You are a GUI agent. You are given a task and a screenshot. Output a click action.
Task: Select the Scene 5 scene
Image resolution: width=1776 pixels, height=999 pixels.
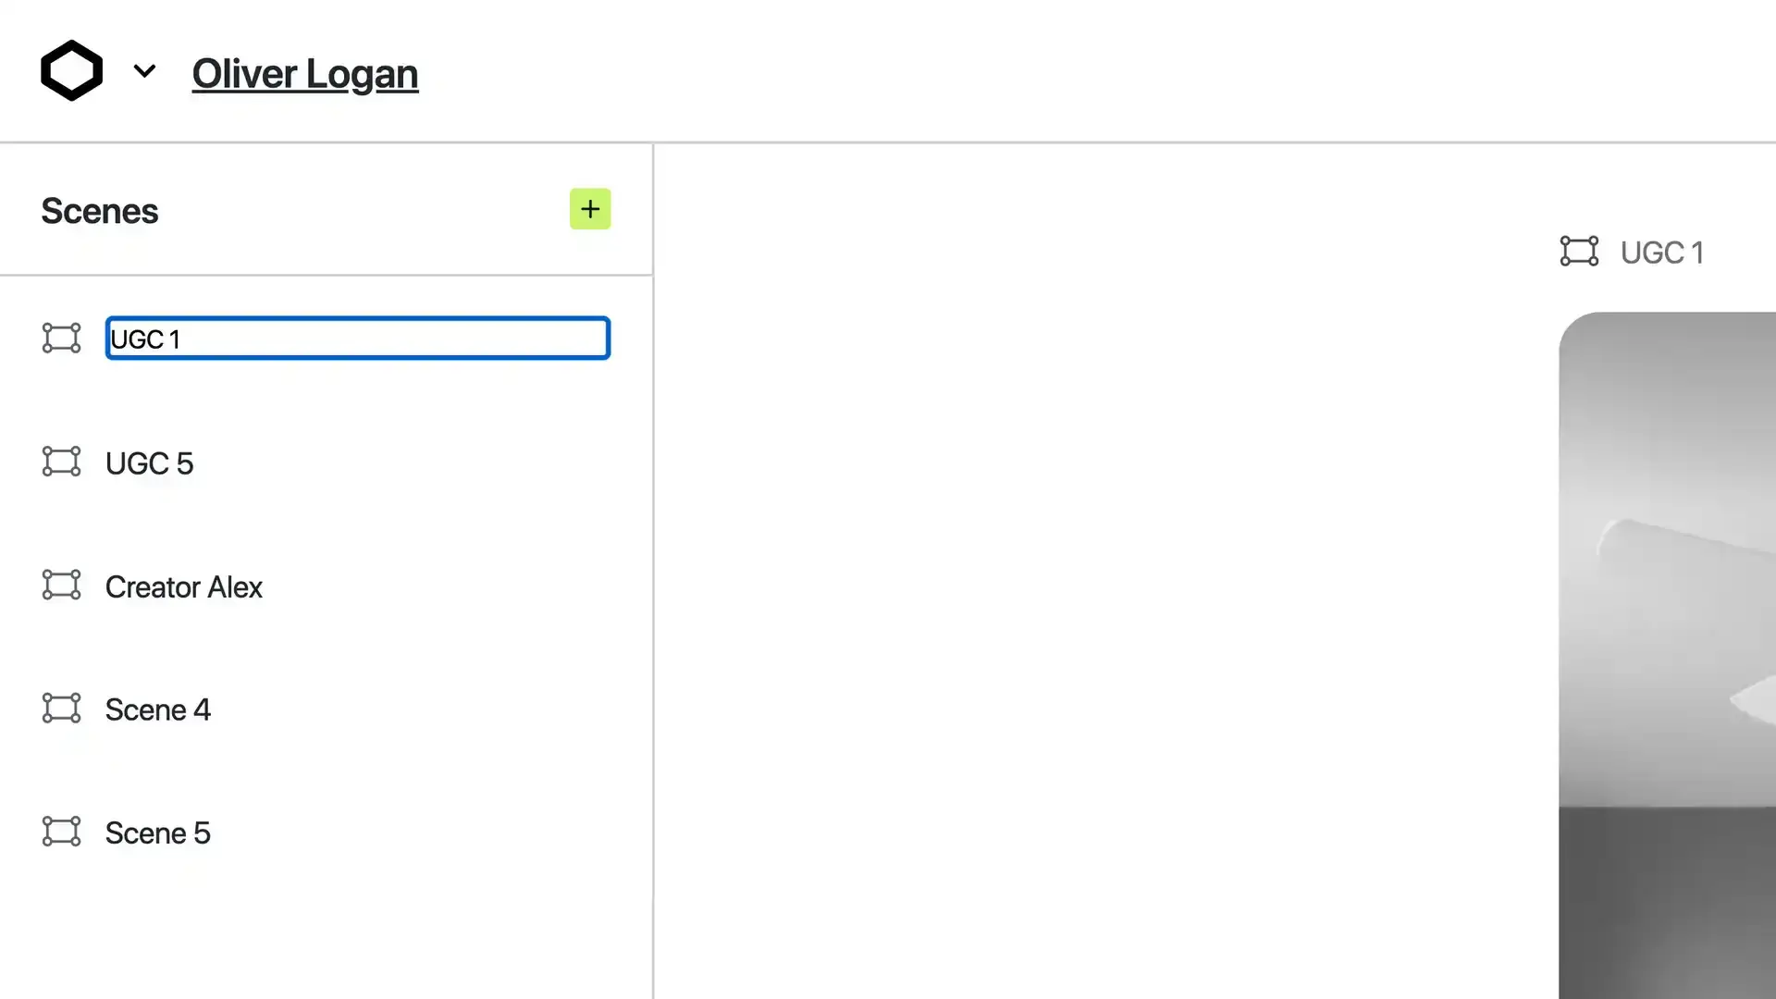click(x=157, y=833)
